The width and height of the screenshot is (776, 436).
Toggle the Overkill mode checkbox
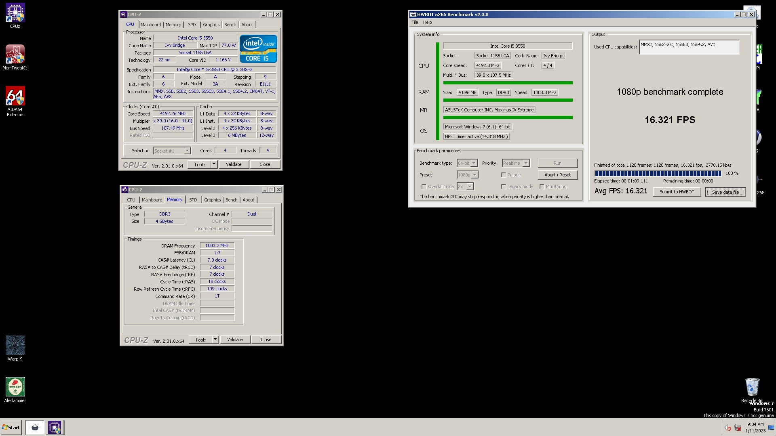[424, 187]
